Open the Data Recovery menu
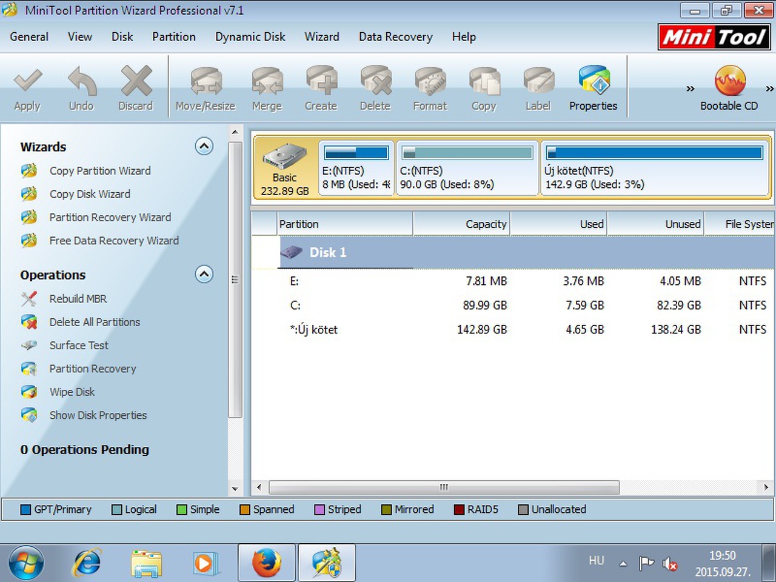 pyautogui.click(x=396, y=37)
